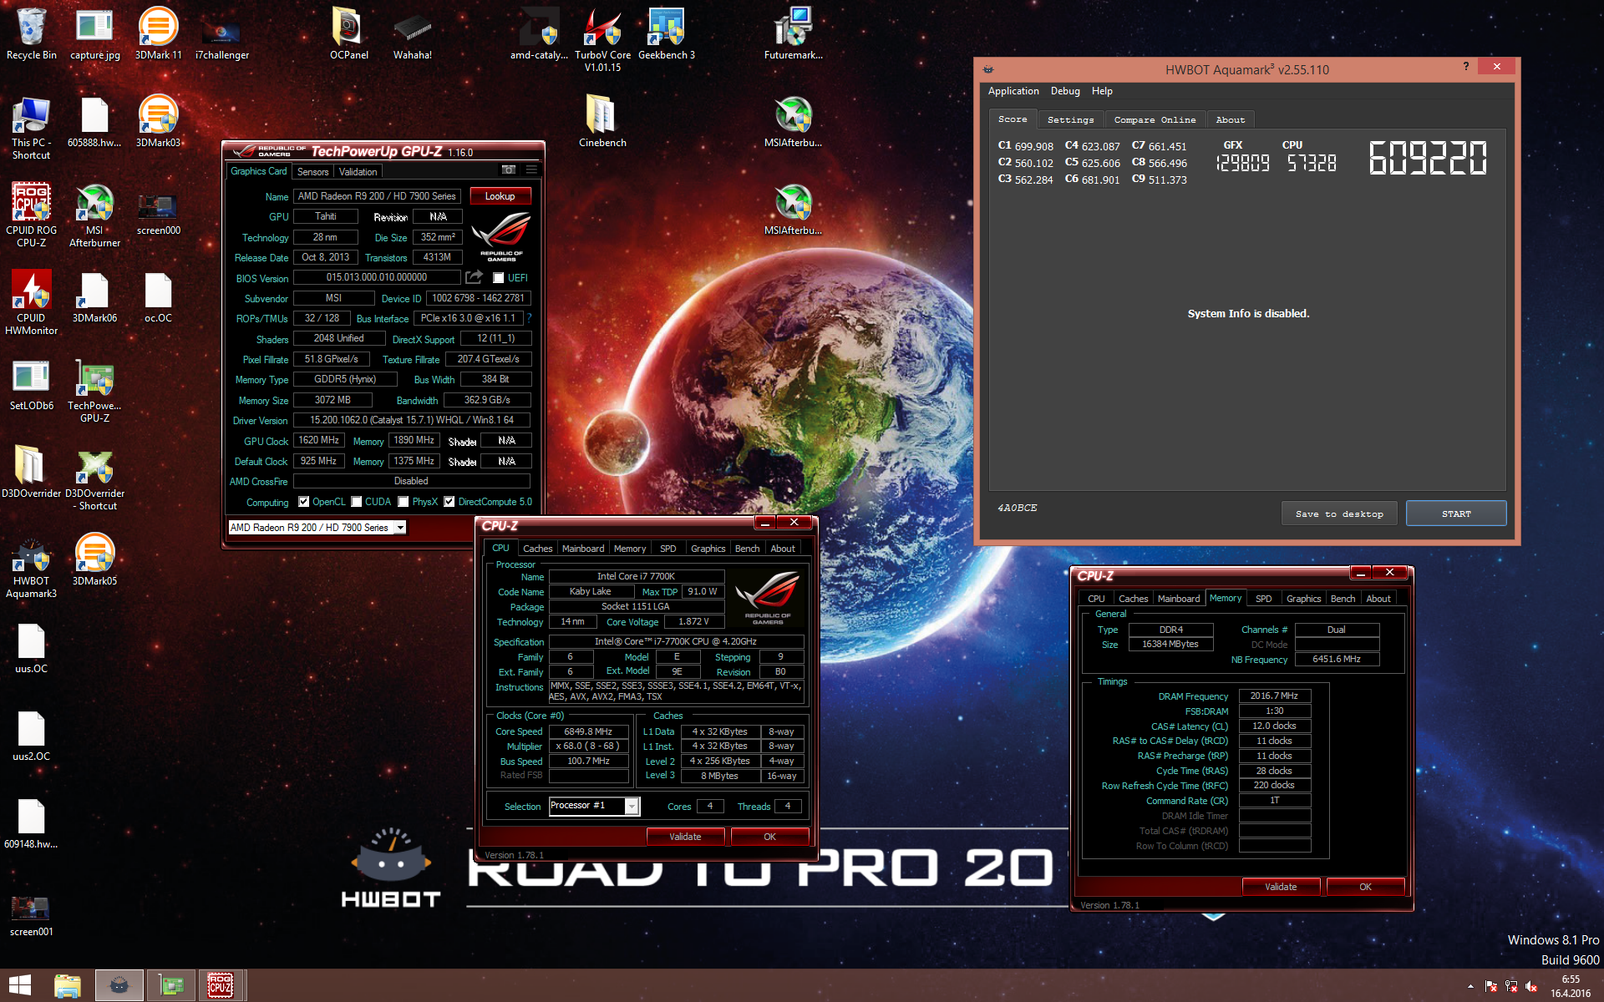Switch to the Sensors tab in GPU-Z
Viewport: 1604px width, 1002px height.
[x=313, y=172]
